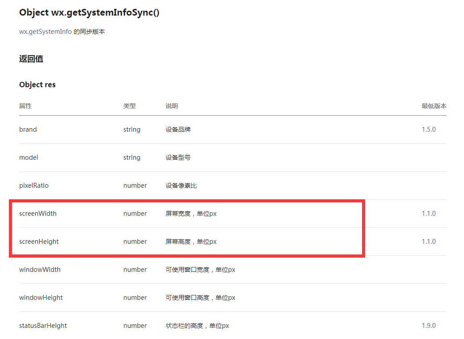Click the 返回值 section heading
464x339 pixels.
31,59
